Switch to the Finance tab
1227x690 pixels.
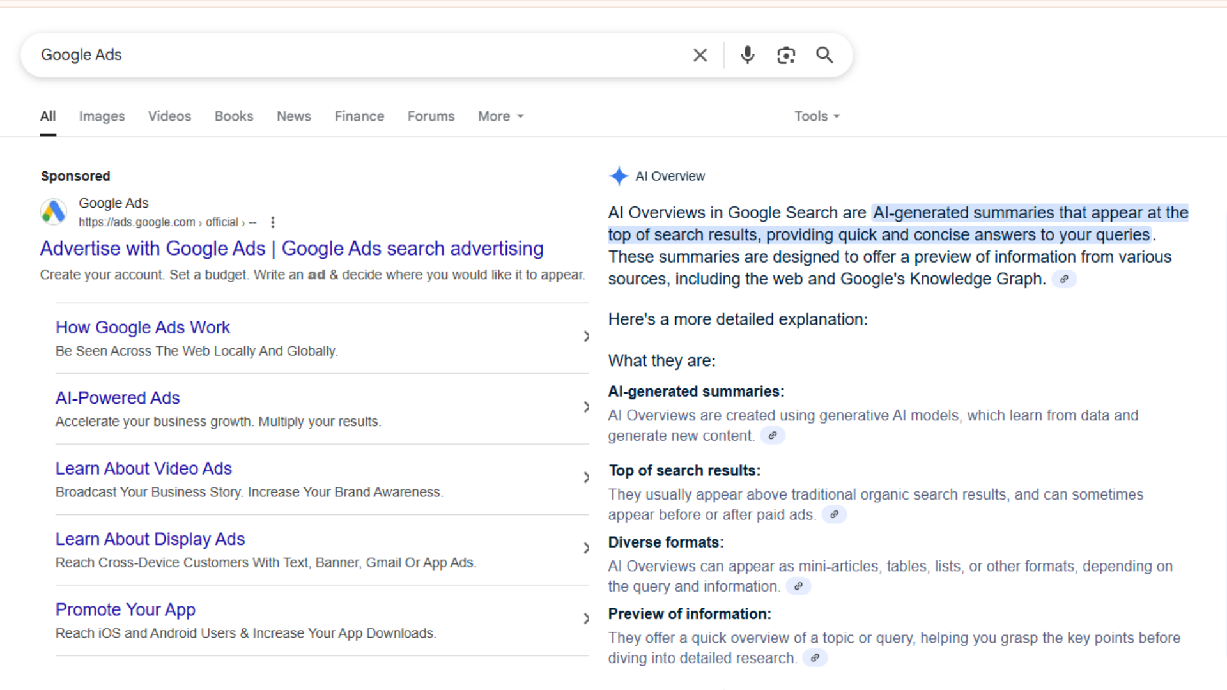(359, 116)
